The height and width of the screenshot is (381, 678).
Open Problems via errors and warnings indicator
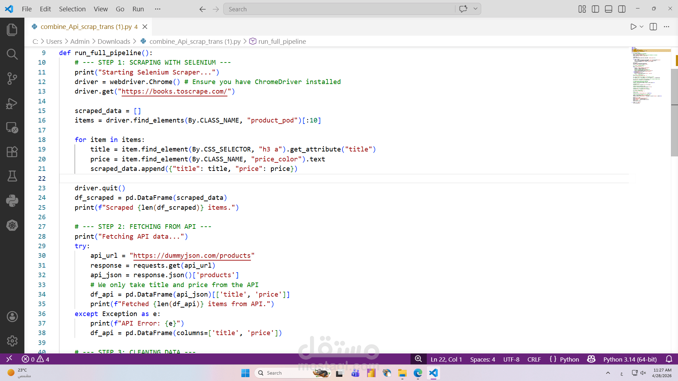pyautogui.click(x=35, y=359)
